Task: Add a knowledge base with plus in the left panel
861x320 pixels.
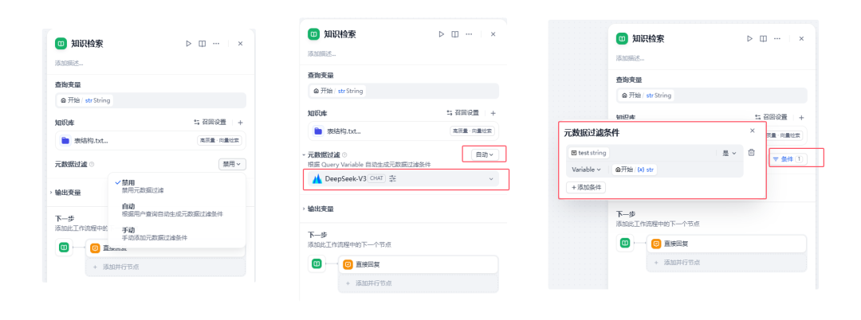Action: [241, 123]
